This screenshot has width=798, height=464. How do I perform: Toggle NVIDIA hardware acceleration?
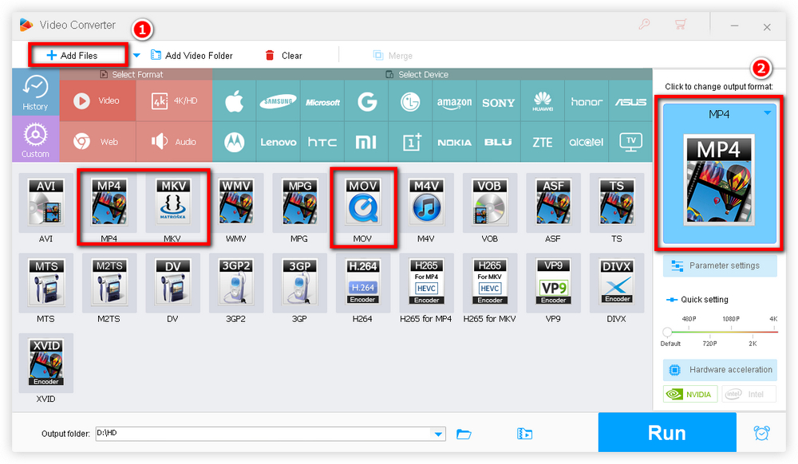(689, 394)
